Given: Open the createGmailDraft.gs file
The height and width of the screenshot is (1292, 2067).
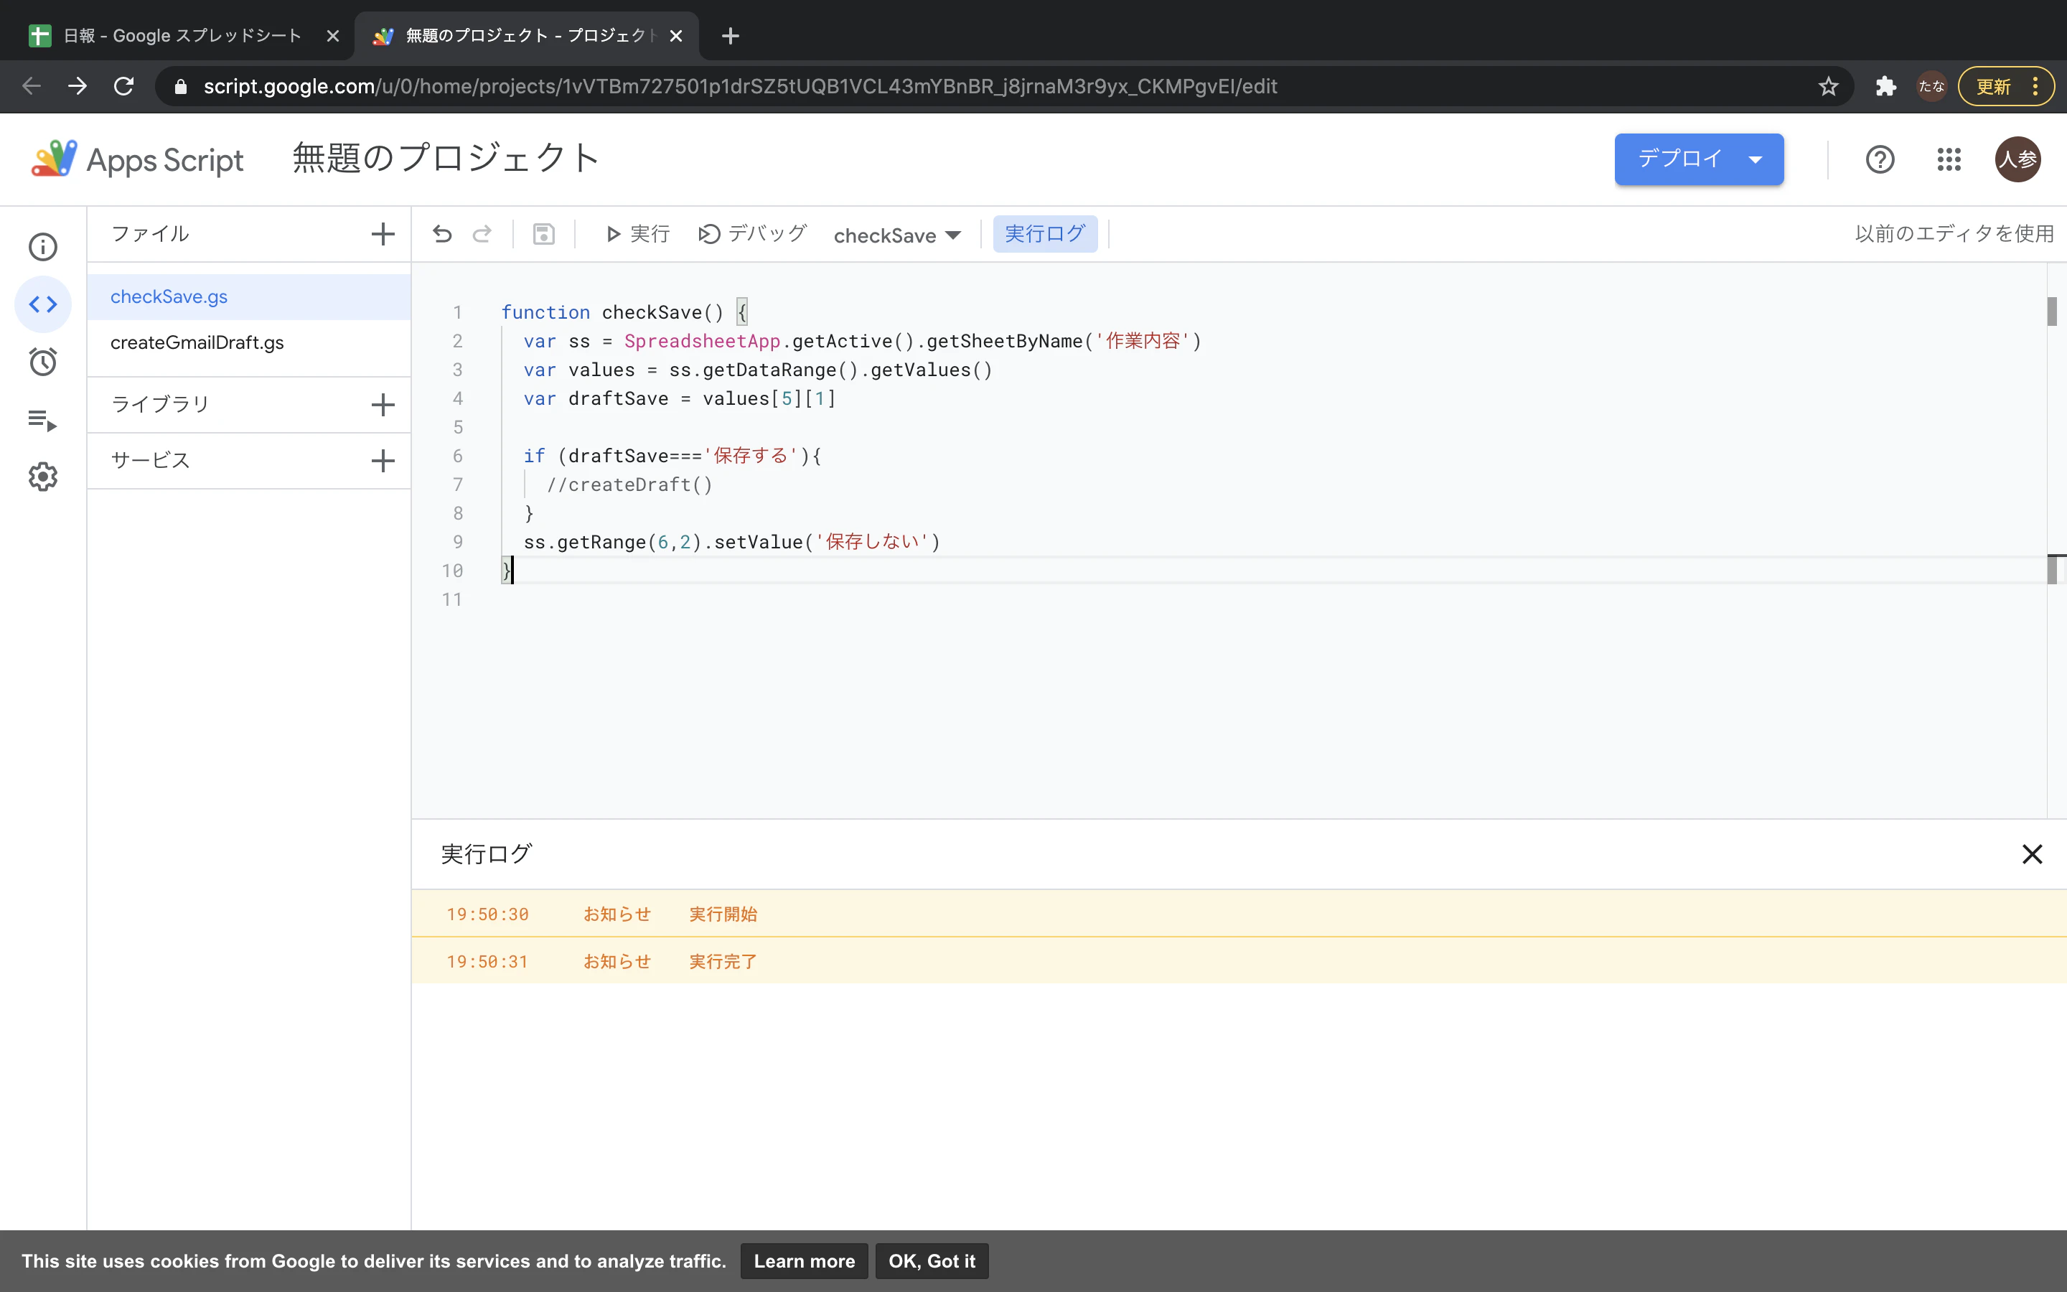Looking at the screenshot, I should [x=197, y=342].
